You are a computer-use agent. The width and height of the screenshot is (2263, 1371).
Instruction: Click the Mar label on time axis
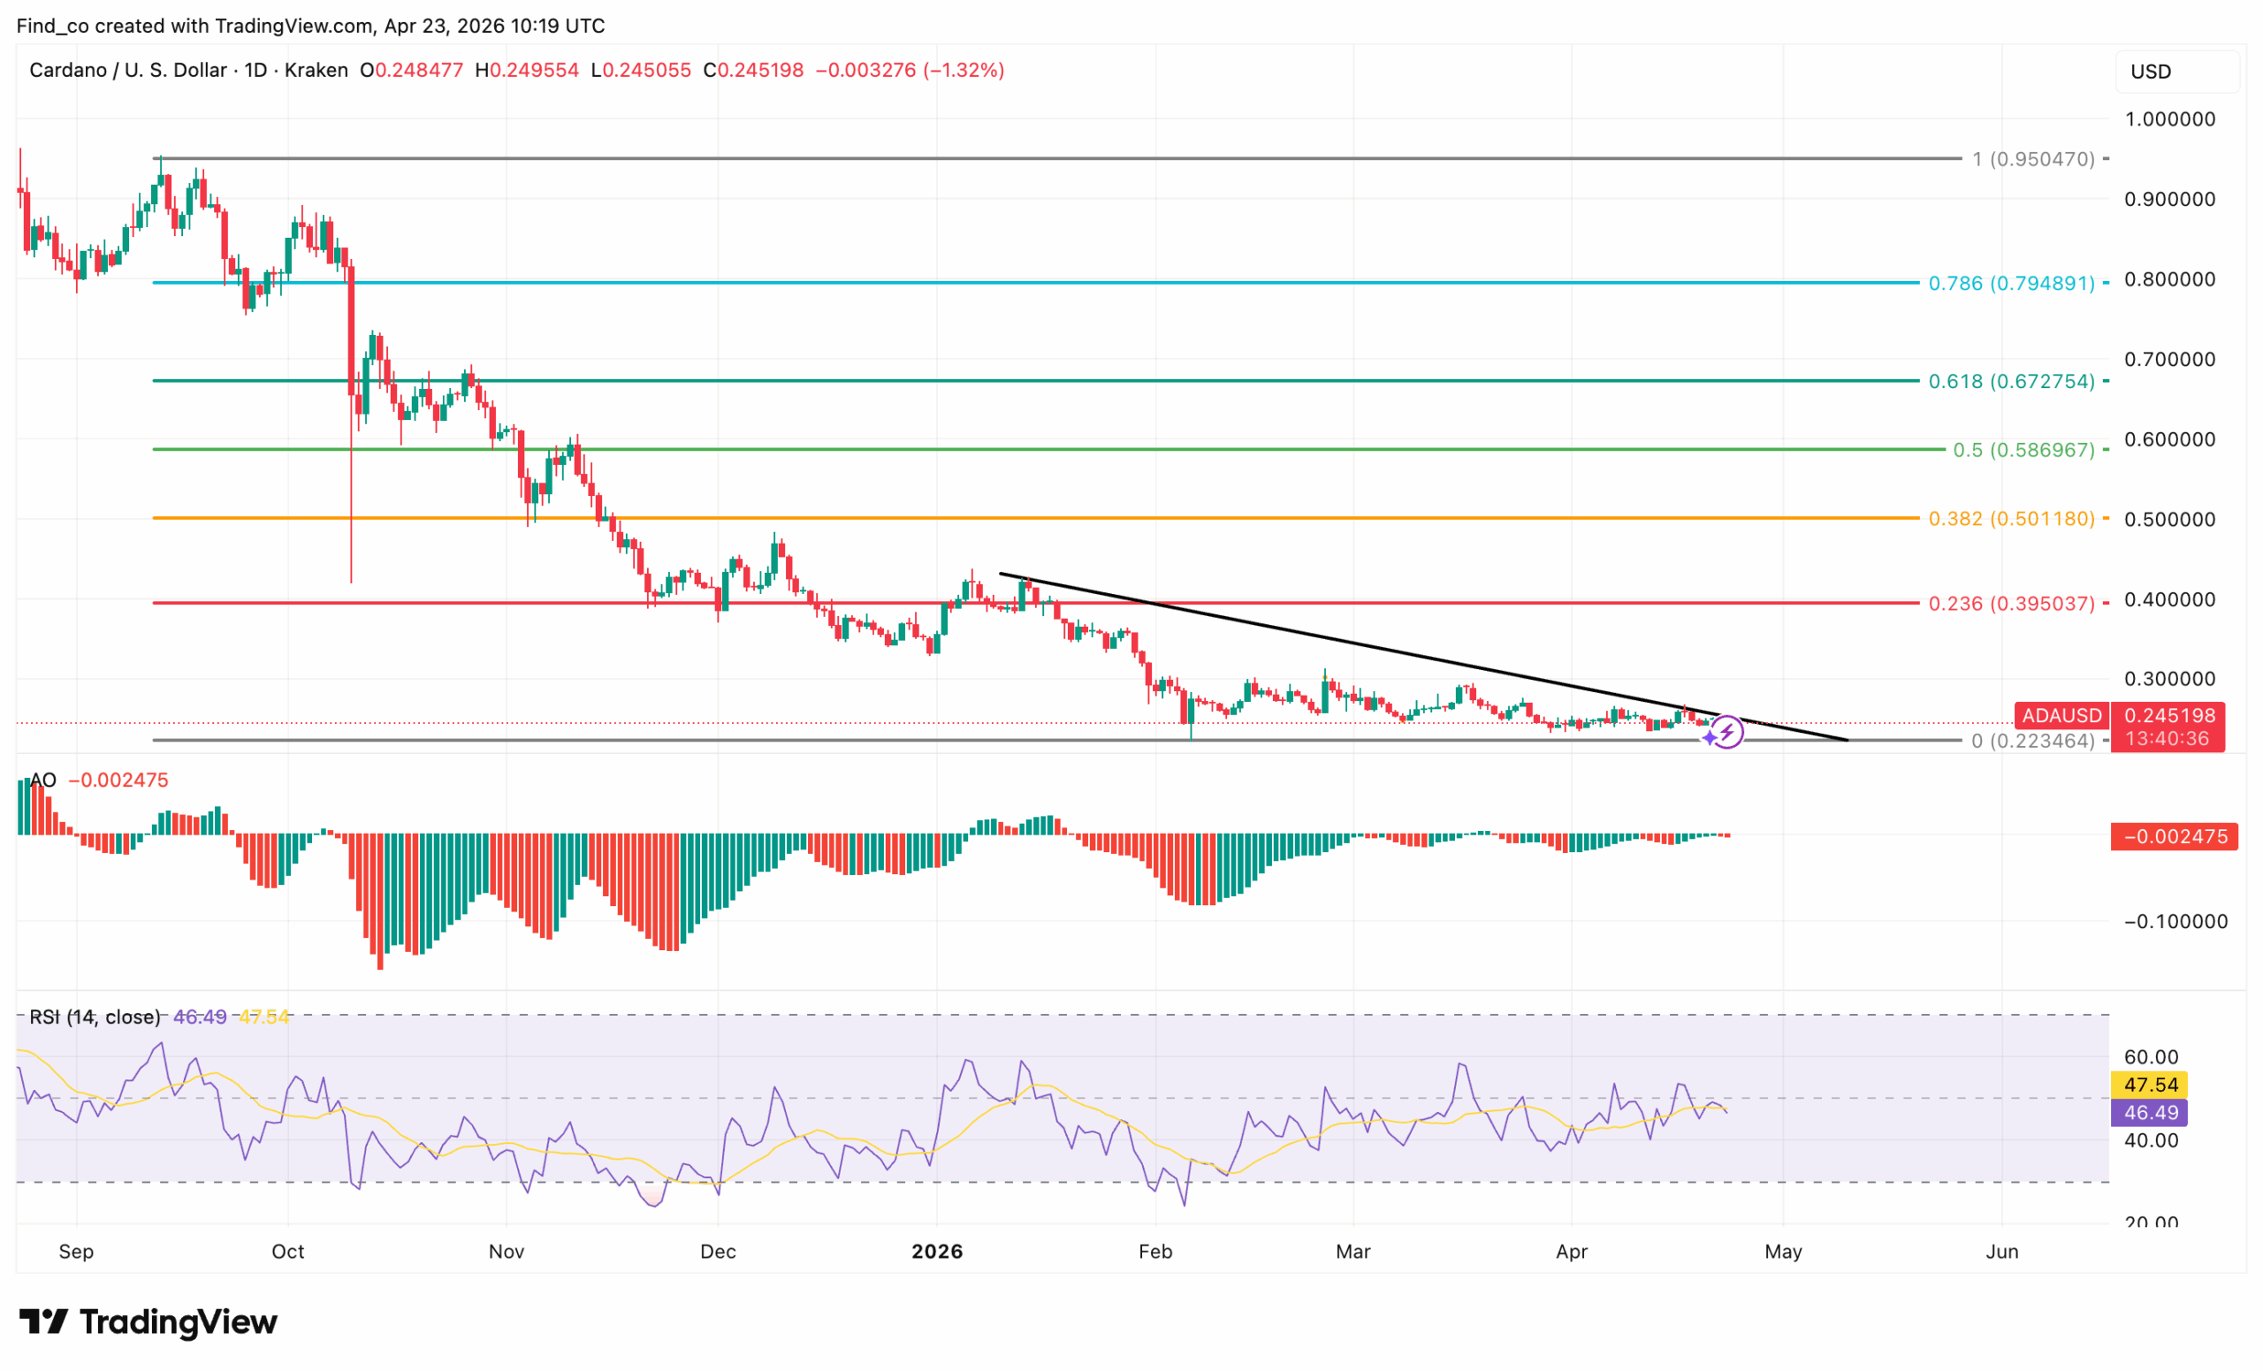coord(1353,1252)
